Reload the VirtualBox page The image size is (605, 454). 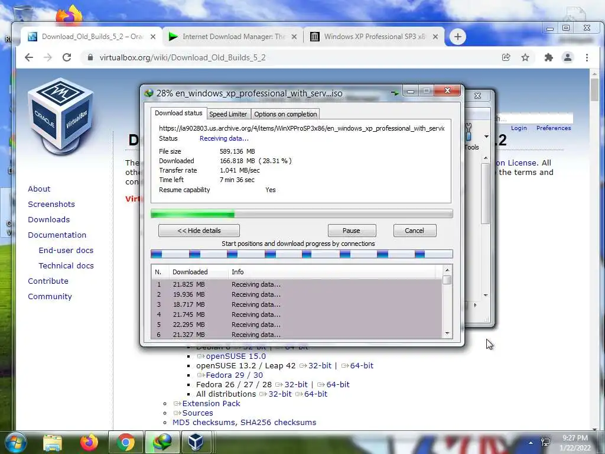tap(67, 57)
